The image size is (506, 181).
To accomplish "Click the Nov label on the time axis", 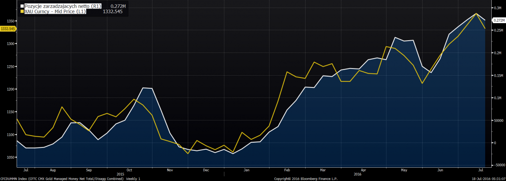I will click(x=170, y=170).
